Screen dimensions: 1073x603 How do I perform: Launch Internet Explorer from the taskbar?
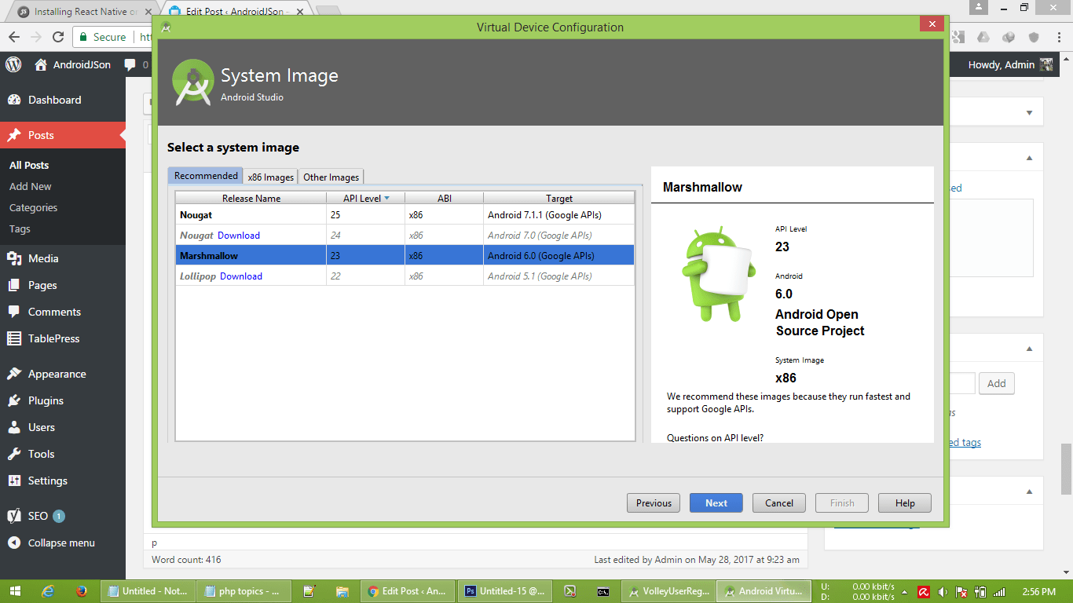pos(49,591)
